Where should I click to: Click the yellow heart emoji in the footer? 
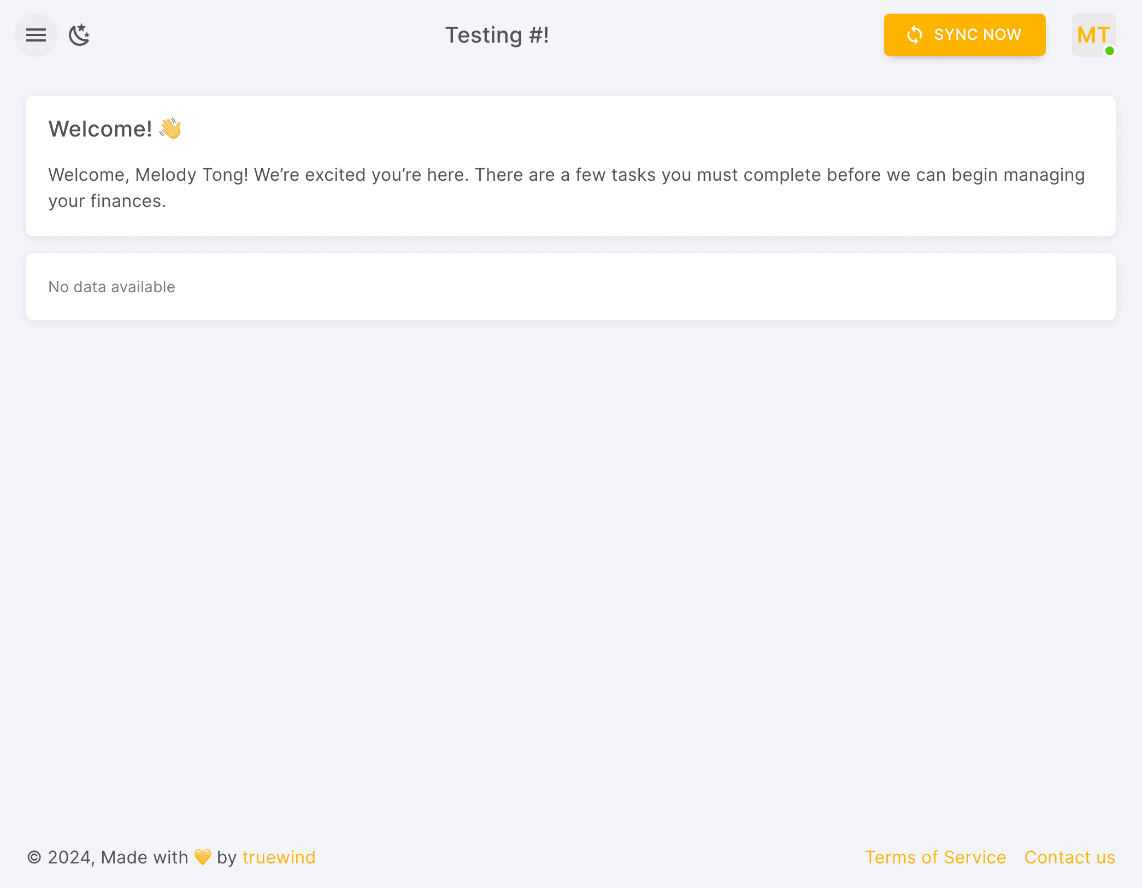tap(202, 857)
